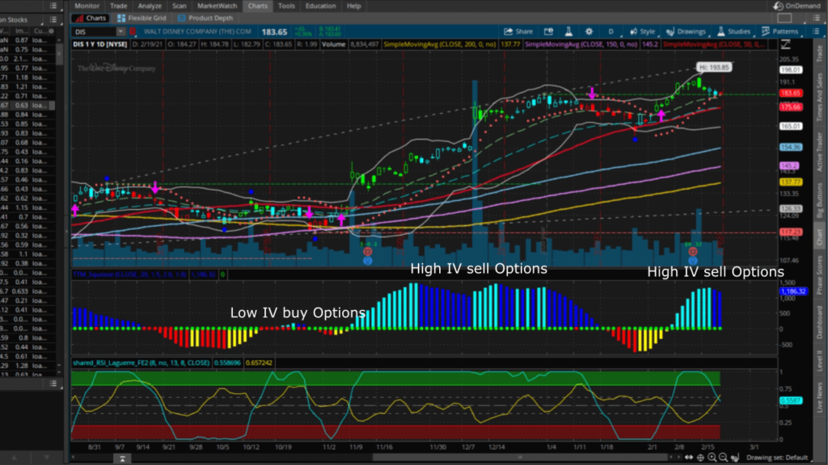
Task: Click the zoom in magnifier icon
Action: [x=712, y=458]
